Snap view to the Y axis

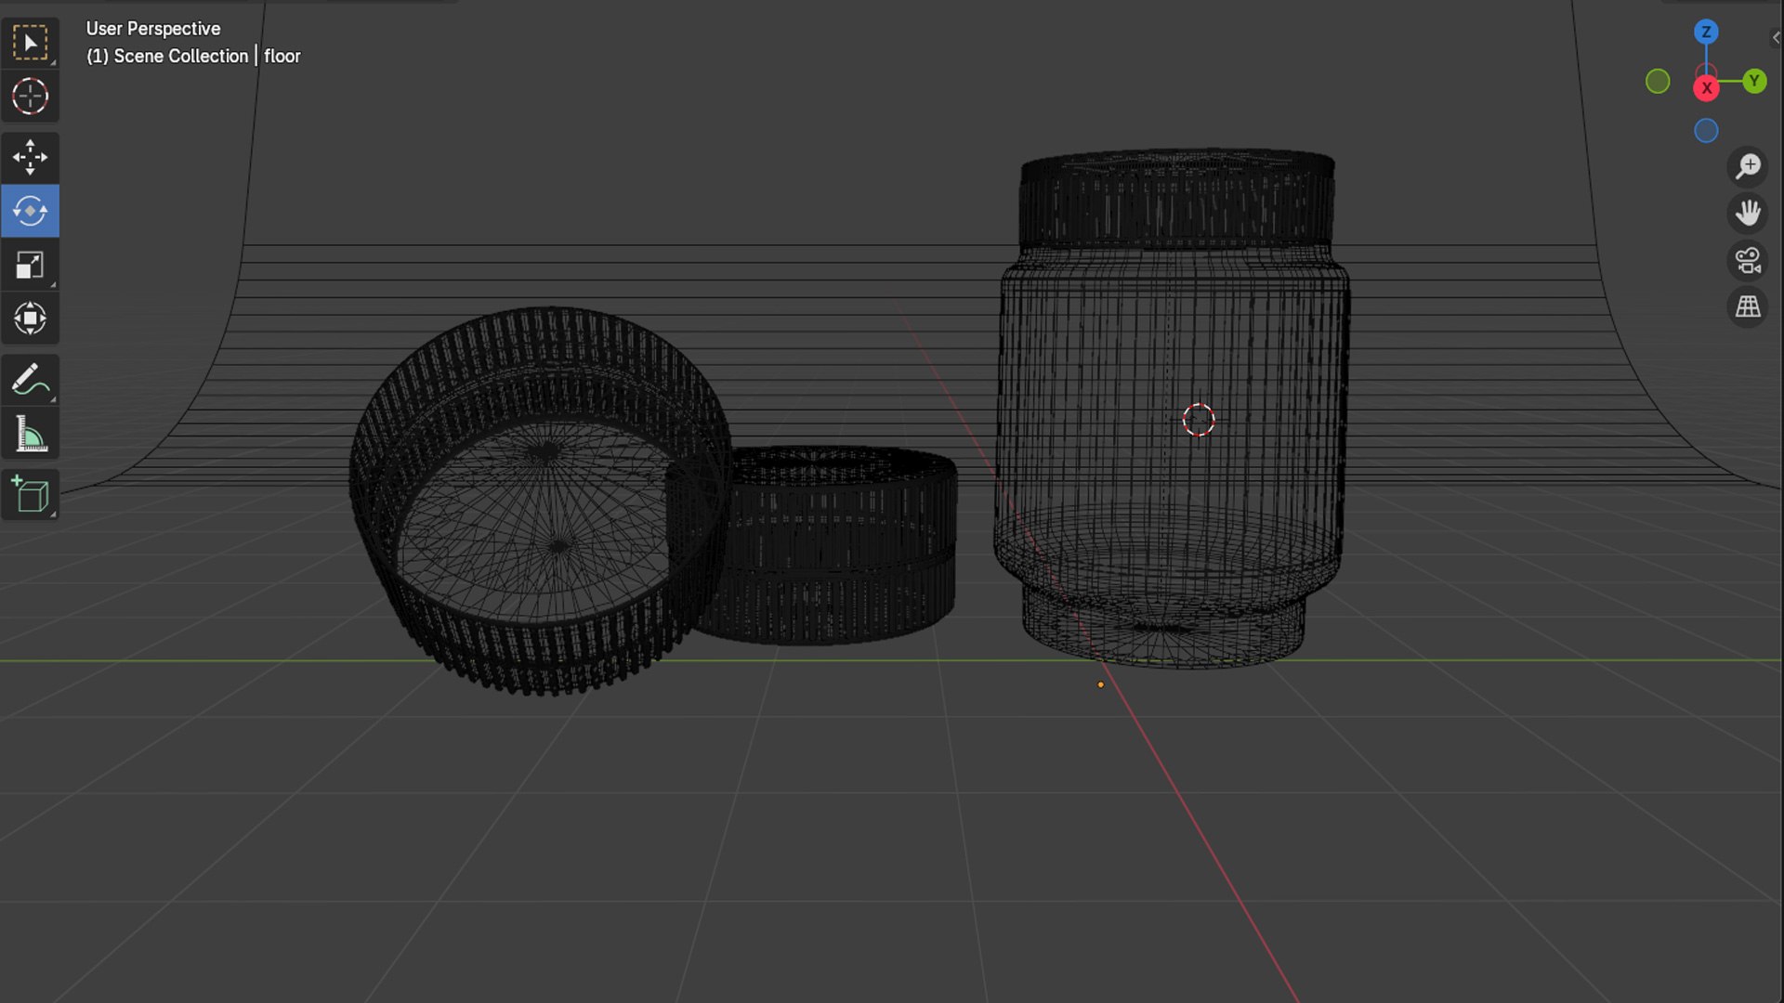pyautogui.click(x=1754, y=81)
